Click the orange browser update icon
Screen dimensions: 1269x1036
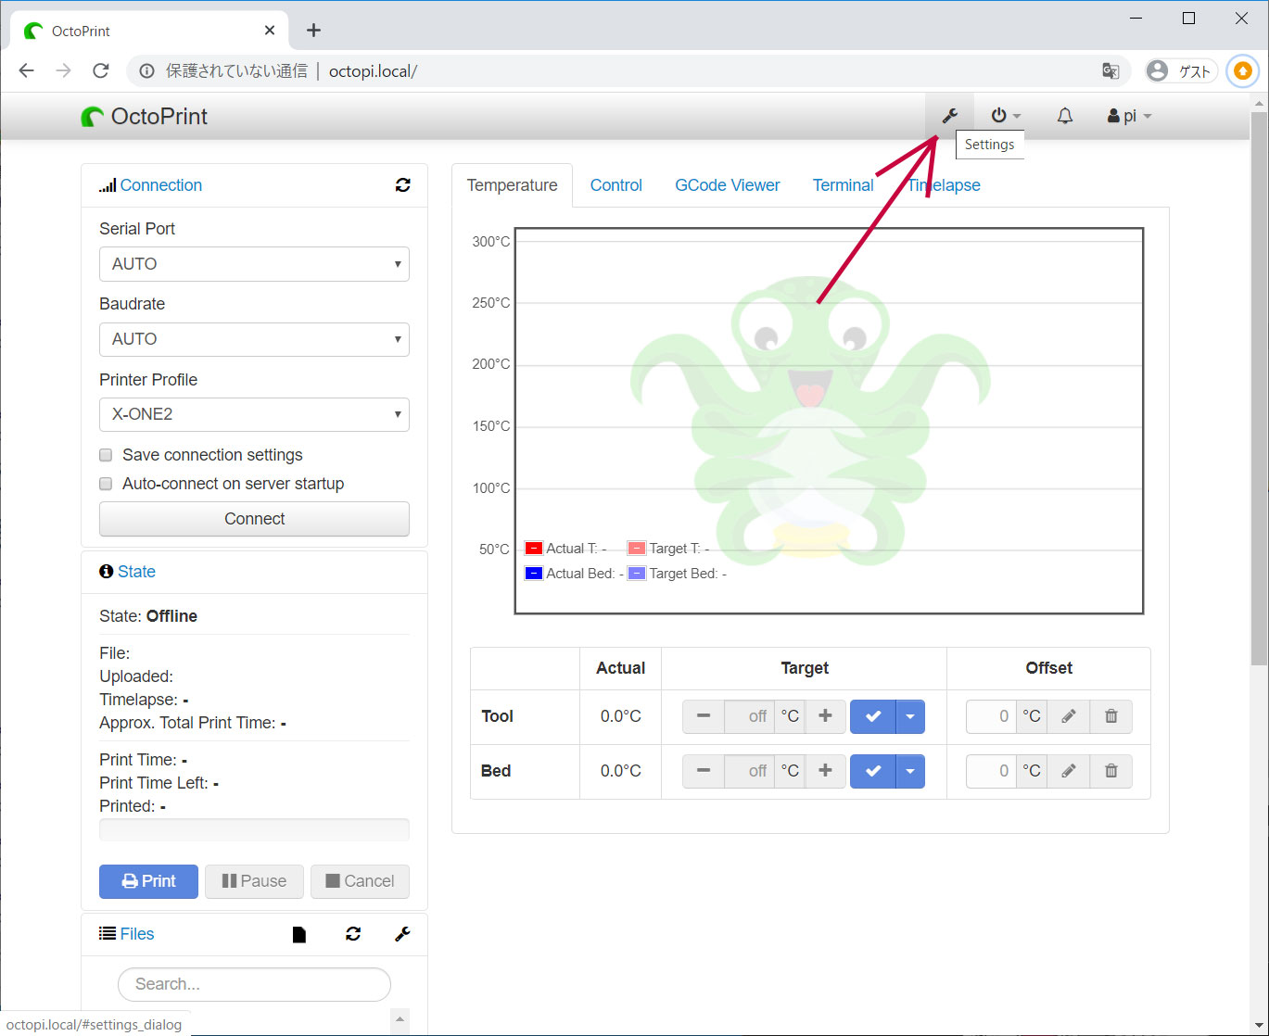click(1242, 71)
